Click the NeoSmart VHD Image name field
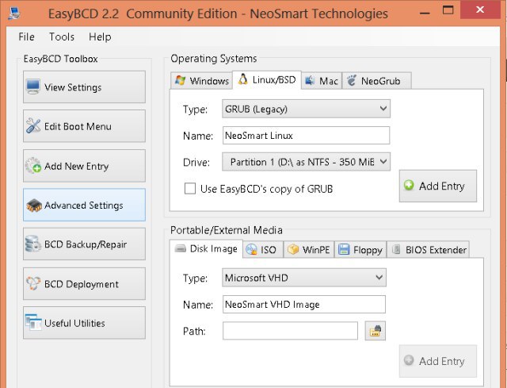Screen dimensions: 507x388 point(304,304)
